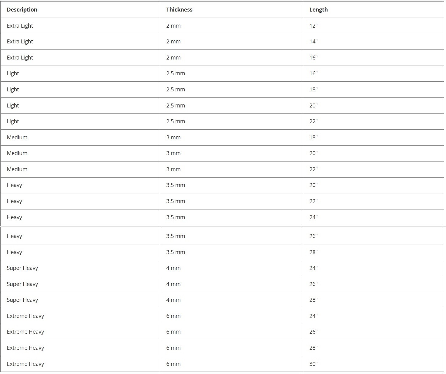446x374 pixels.
Task: Select the Medium description in the 18" row
Action: (17, 138)
